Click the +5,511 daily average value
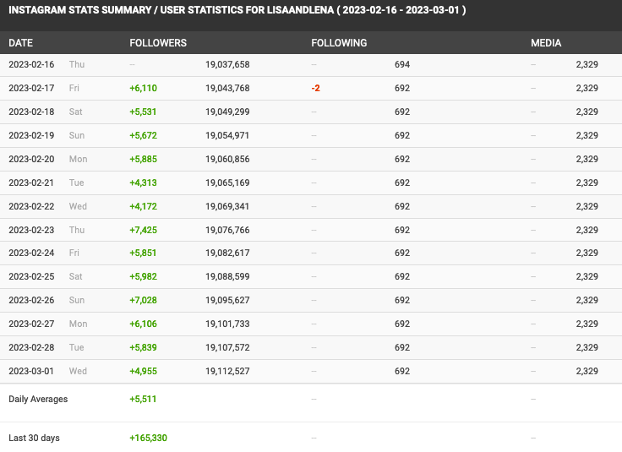Viewport: 622px width, 452px height. pyautogui.click(x=143, y=399)
